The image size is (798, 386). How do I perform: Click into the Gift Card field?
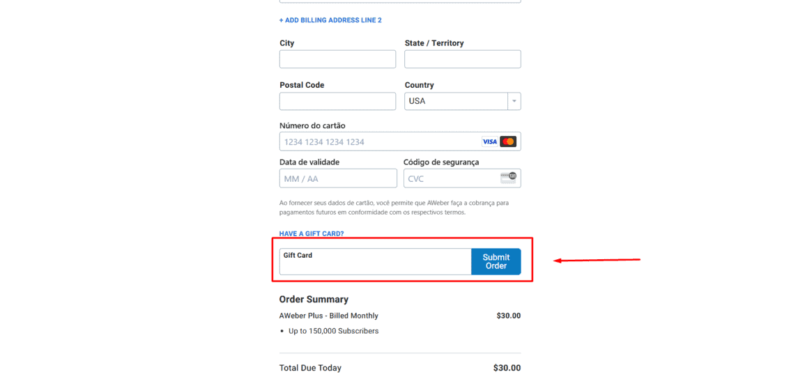pyautogui.click(x=376, y=261)
